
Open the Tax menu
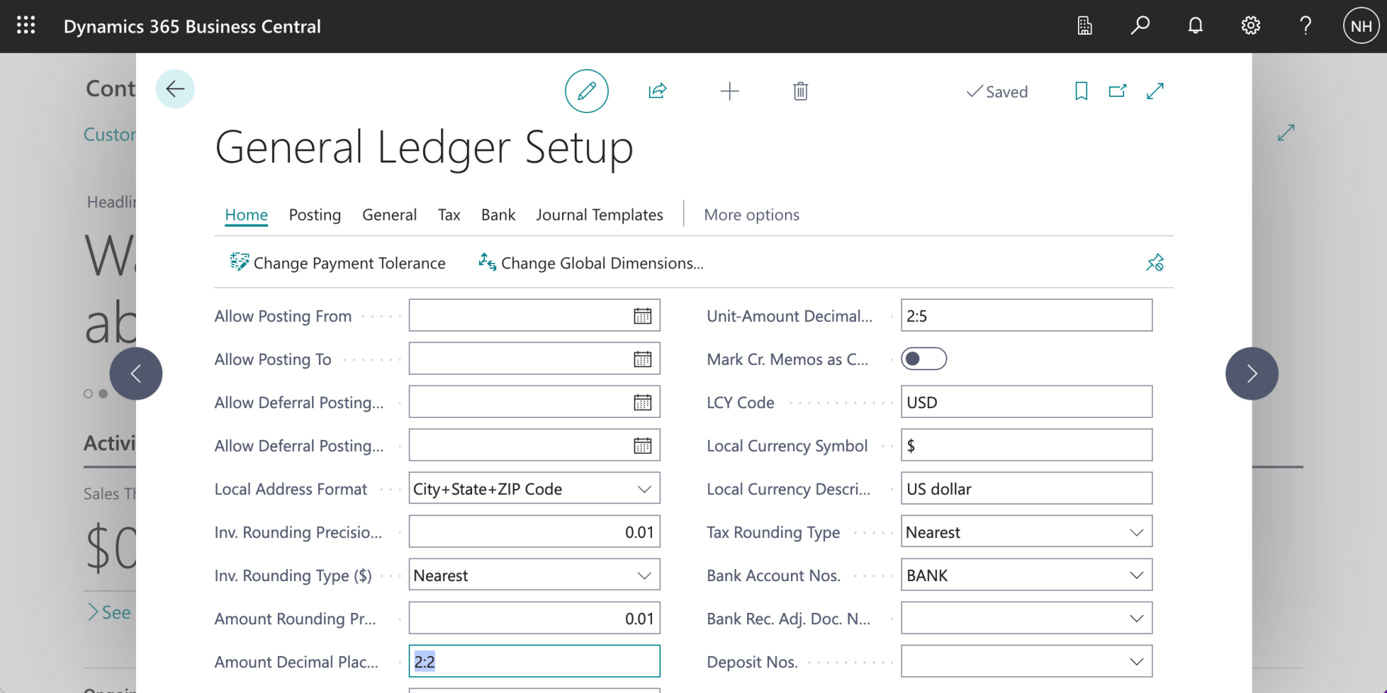(449, 215)
